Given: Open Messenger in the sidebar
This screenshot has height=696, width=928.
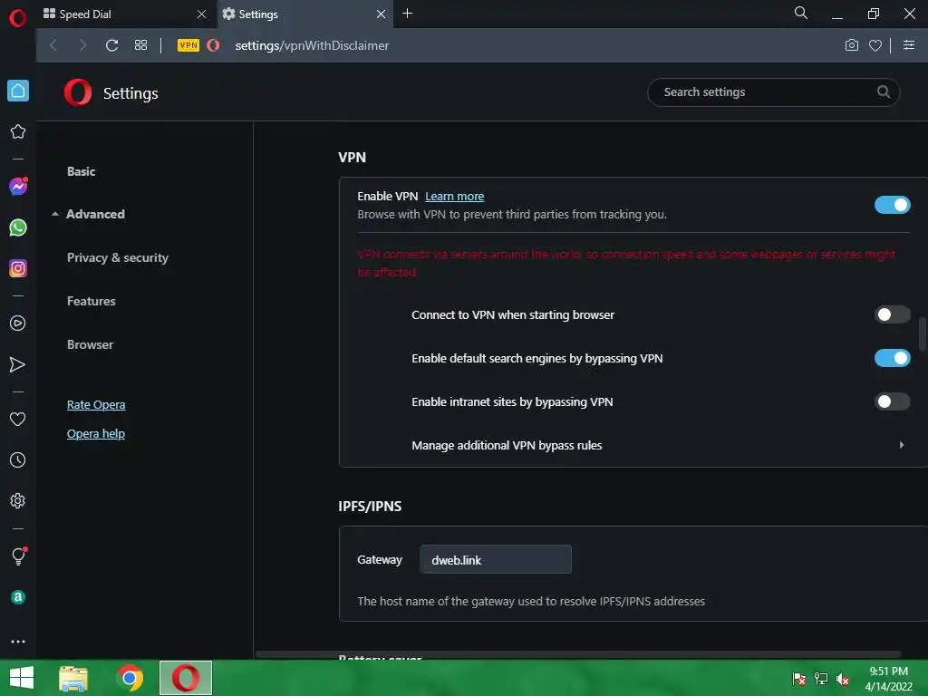Looking at the screenshot, I should (x=18, y=187).
